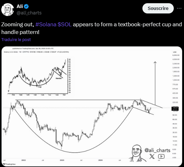Click the blue verified badge next to Ali
Viewport: 184px width, 167px height.
[26, 6]
